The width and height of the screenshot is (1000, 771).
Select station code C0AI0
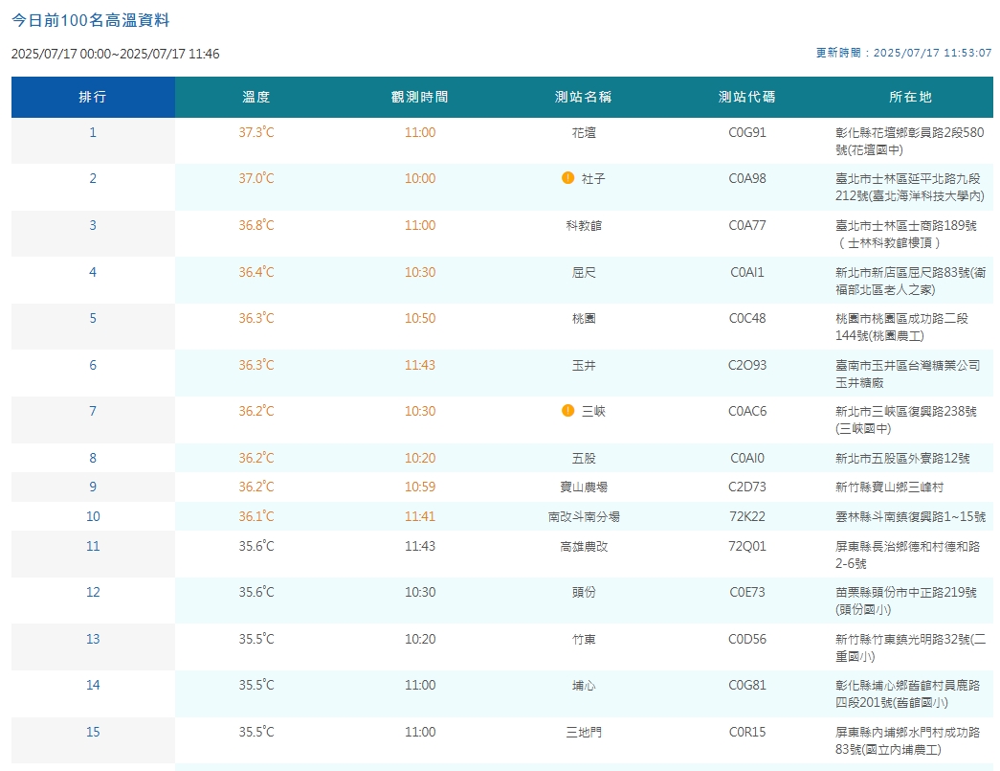click(746, 458)
